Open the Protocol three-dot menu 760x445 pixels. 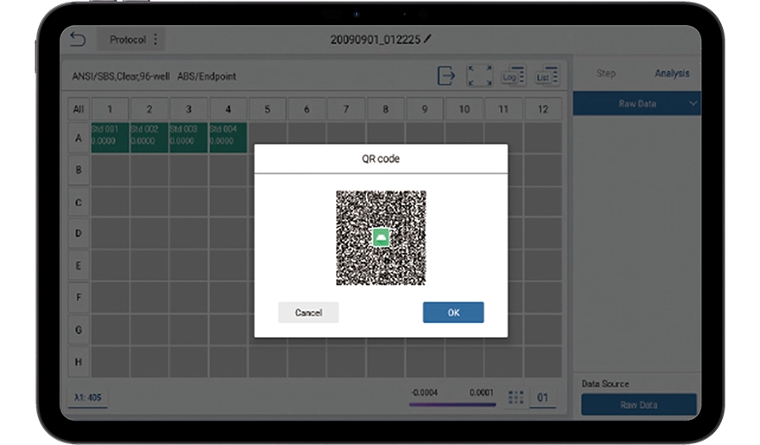(155, 40)
